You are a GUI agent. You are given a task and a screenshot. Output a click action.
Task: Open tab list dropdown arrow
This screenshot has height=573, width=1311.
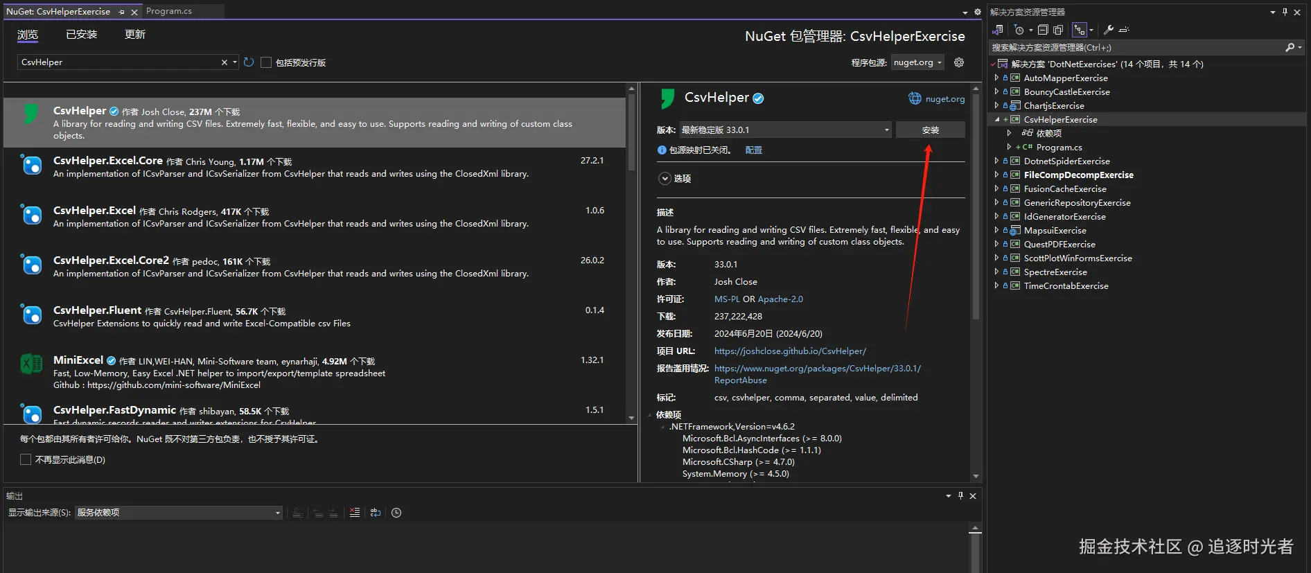pos(965,12)
